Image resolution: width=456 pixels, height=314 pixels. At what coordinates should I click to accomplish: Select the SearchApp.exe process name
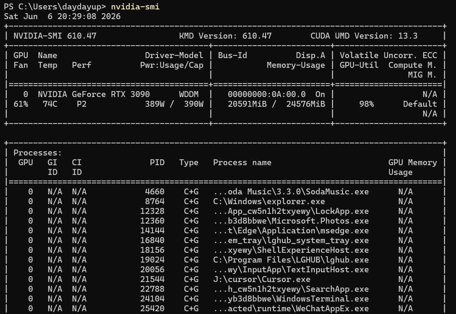291,289
